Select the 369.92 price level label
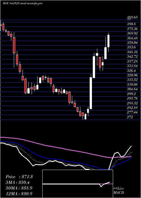This screenshot has width=141, height=198. 132,33
